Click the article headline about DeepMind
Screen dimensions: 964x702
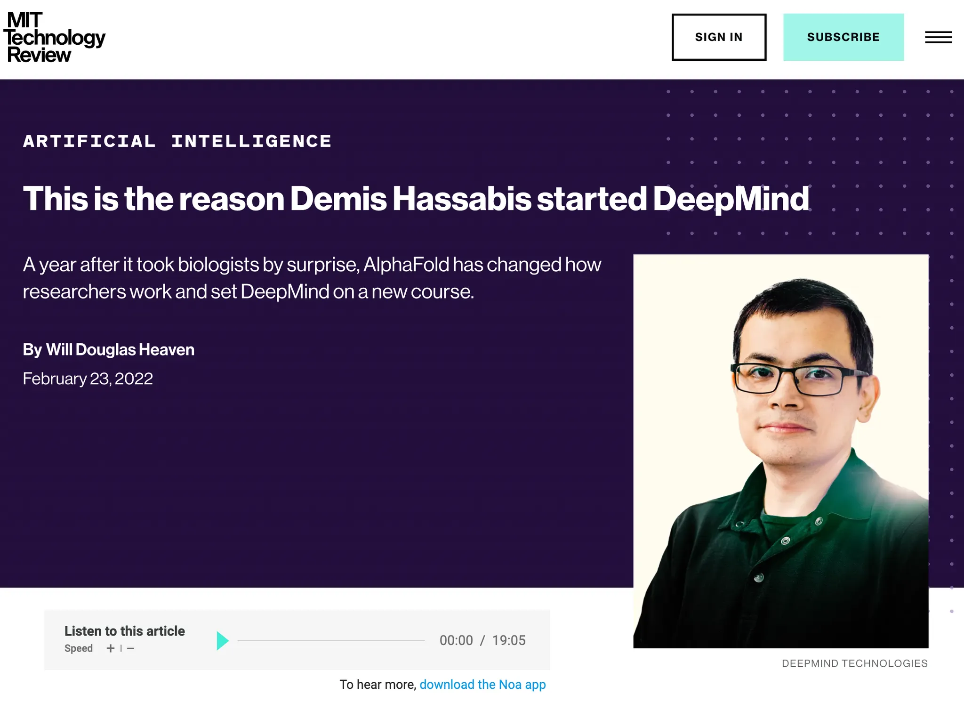point(416,199)
